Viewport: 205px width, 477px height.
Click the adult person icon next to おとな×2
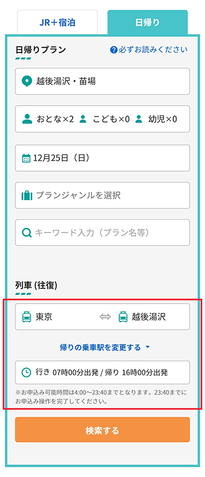27,119
